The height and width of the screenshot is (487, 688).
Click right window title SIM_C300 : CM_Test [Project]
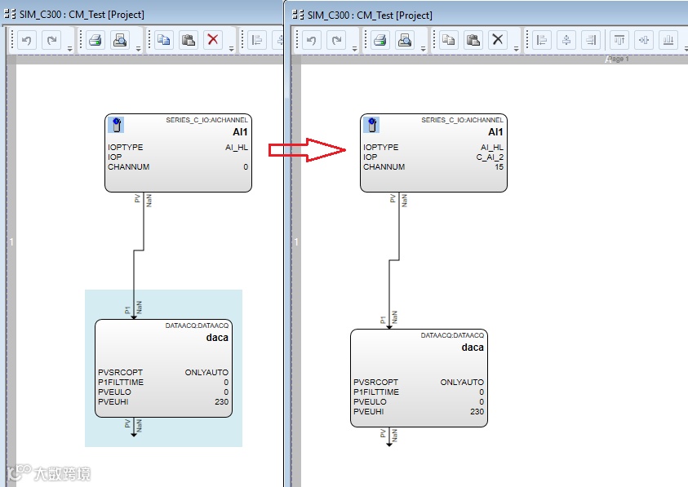pyautogui.click(x=370, y=15)
